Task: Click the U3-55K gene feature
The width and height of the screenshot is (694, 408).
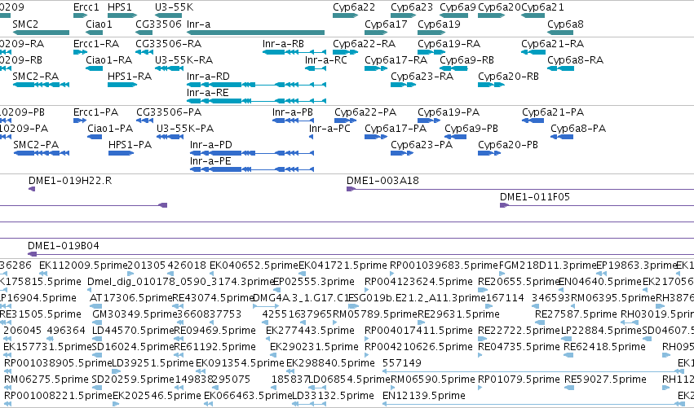Action: pyautogui.click(x=168, y=15)
